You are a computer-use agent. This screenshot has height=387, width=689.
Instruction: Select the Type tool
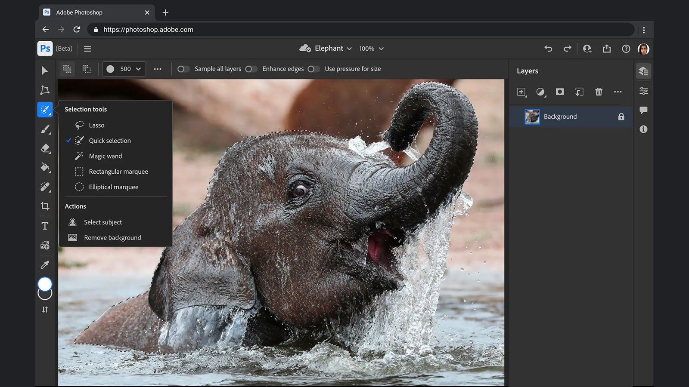point(44,225)
